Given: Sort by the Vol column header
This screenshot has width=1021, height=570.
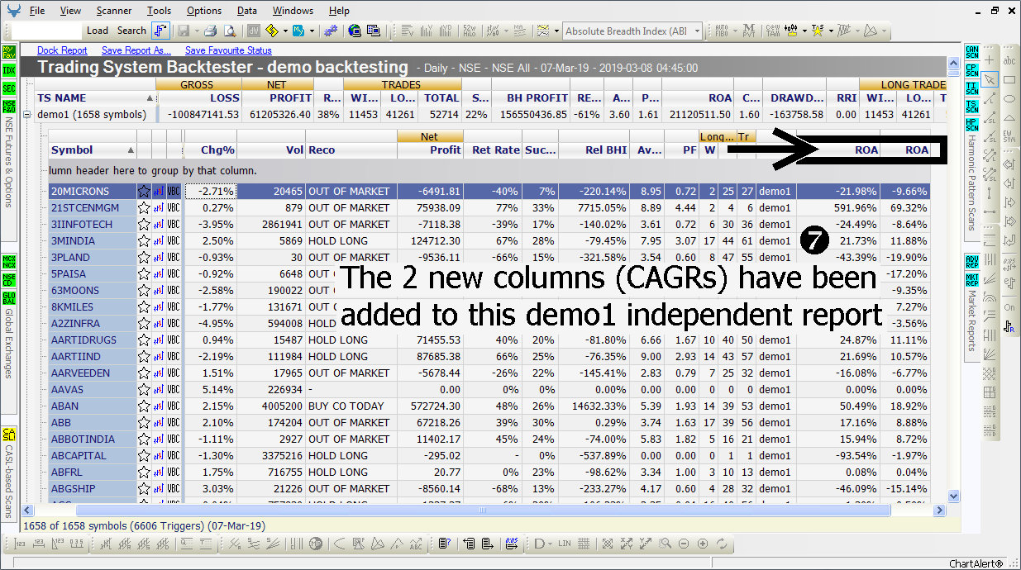Looking at the screenshot, I should pyautogui.click(x=271, y=150).
